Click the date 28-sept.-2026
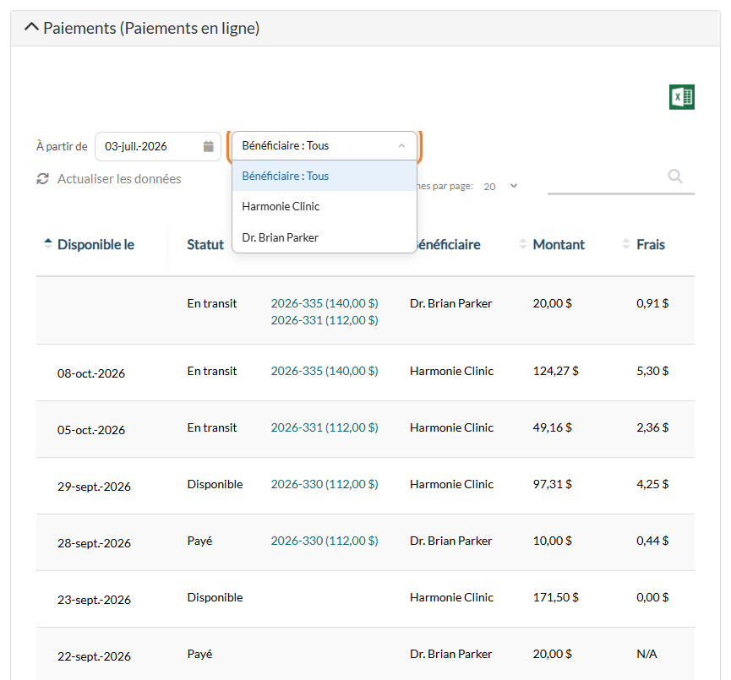Image resolution: width=731 pixels, height=680 pixels. click(x=94, y=543)
